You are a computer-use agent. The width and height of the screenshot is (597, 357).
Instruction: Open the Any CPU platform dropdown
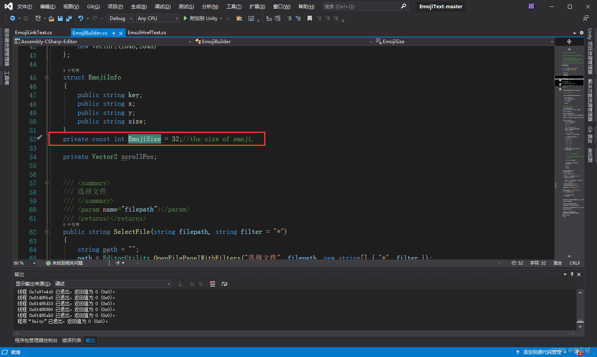158,18
